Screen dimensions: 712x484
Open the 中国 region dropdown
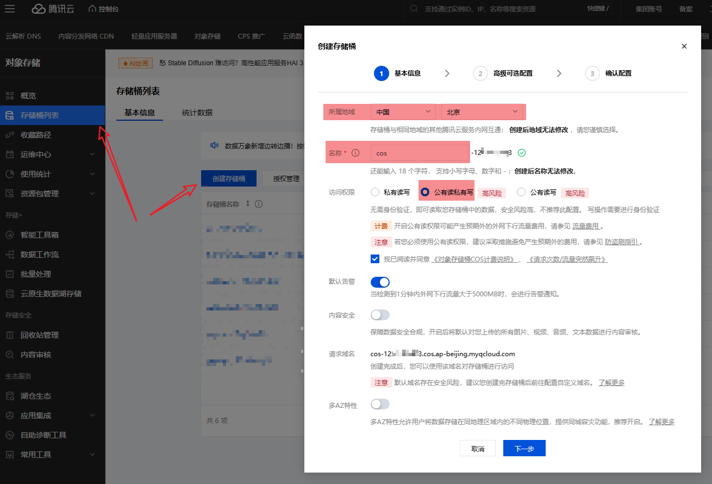point(403,111)
